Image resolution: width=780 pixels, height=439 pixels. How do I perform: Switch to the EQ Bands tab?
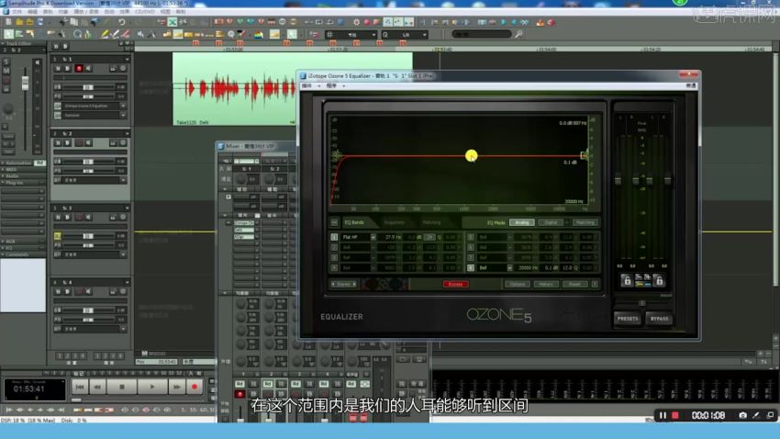coord(354,222)
